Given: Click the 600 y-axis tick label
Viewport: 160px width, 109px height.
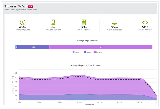Looking at the screenshot, I should click(16, 73).
